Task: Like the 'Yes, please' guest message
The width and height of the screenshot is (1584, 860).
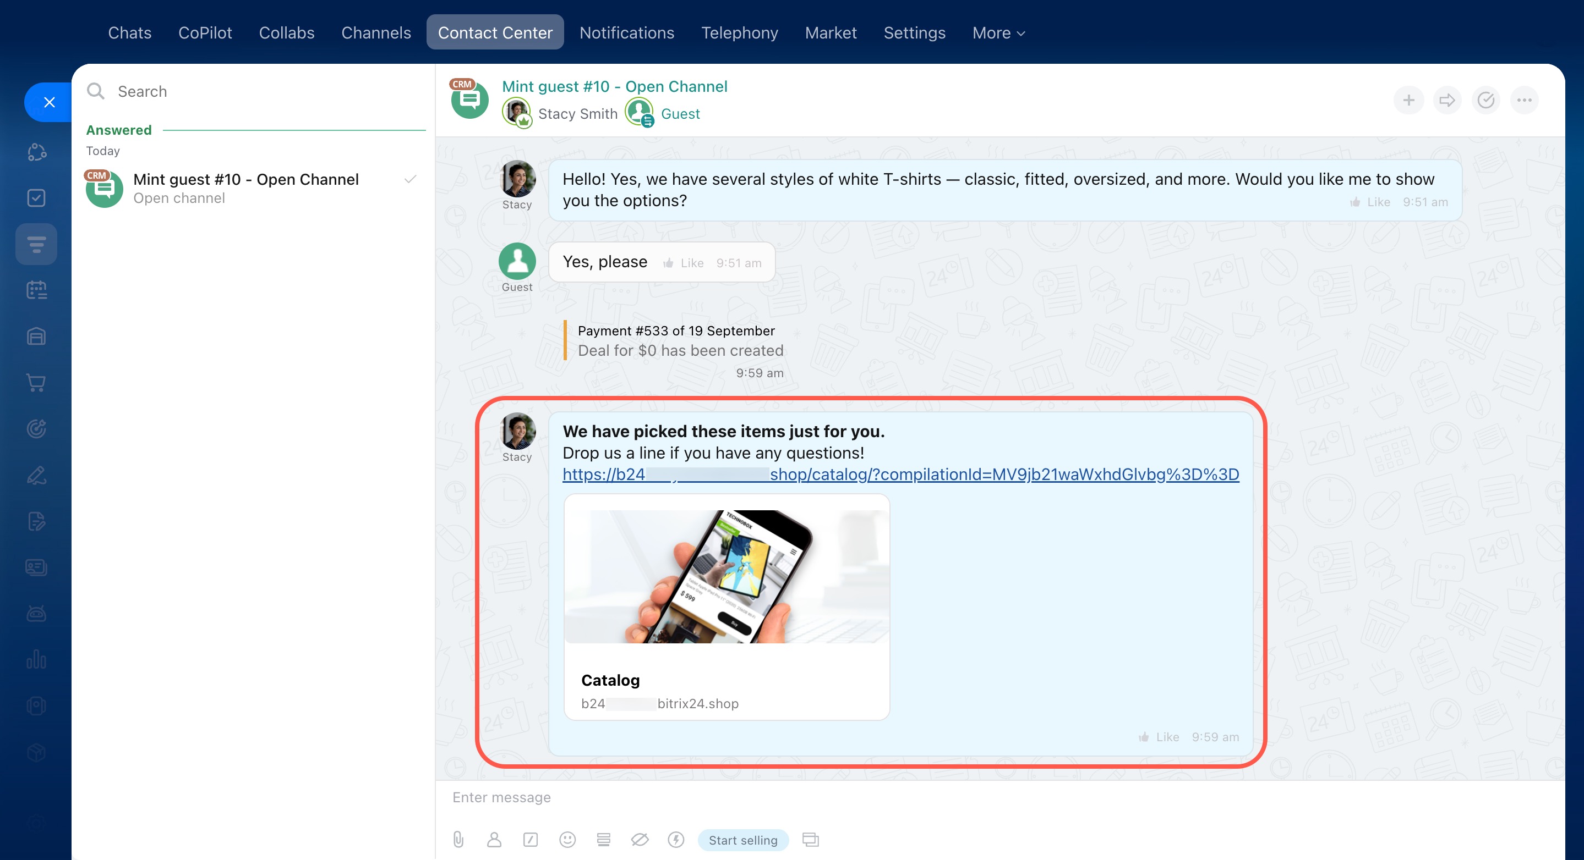Action: [x=683, y=263]
